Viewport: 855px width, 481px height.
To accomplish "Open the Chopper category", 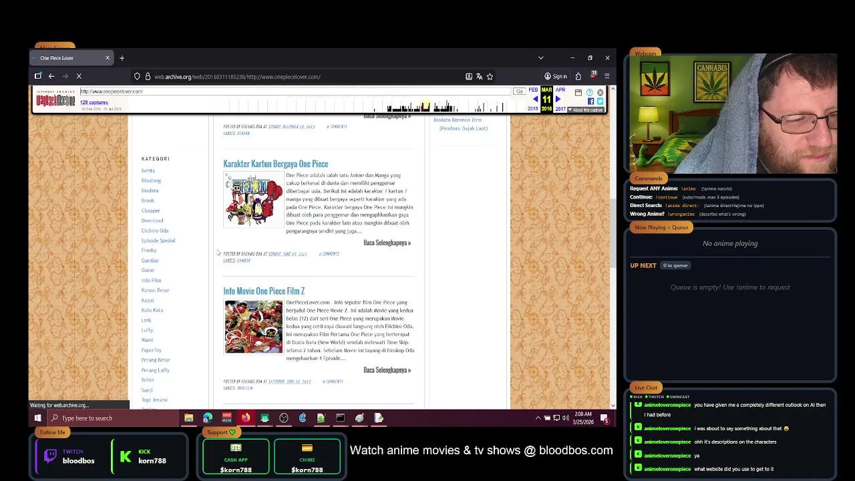I will click(151, 210).
